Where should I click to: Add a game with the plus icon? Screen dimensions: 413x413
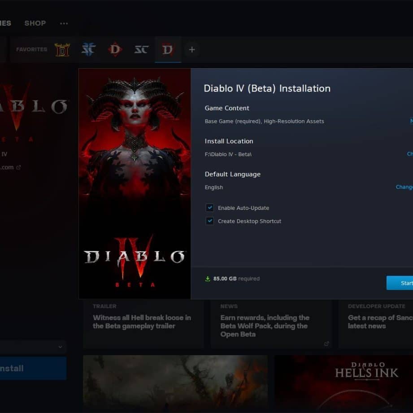pyautogui.click(x=192, y=49)
